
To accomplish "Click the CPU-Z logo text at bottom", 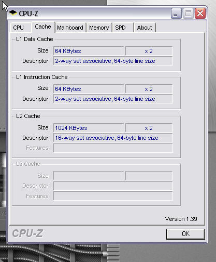I will click(27, 233).
